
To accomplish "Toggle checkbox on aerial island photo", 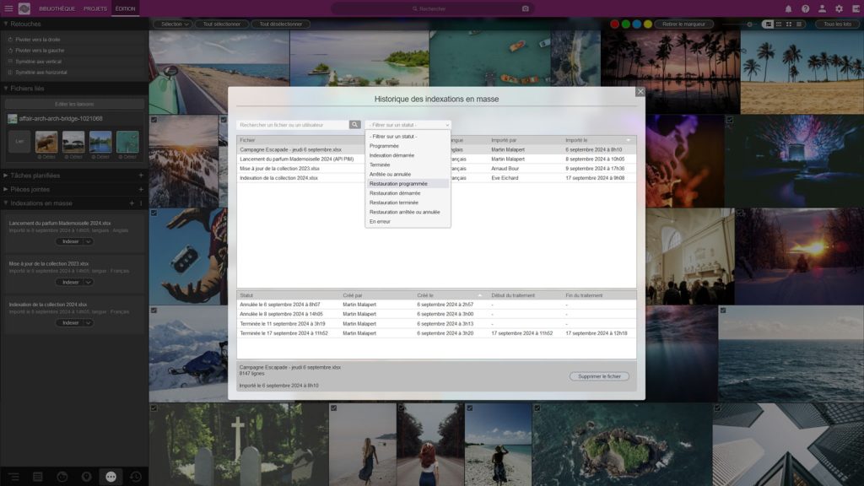I will [537, 408].
